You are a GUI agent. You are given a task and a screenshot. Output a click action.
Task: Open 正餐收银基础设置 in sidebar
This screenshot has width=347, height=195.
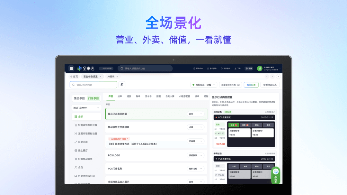tap(86, 134)
